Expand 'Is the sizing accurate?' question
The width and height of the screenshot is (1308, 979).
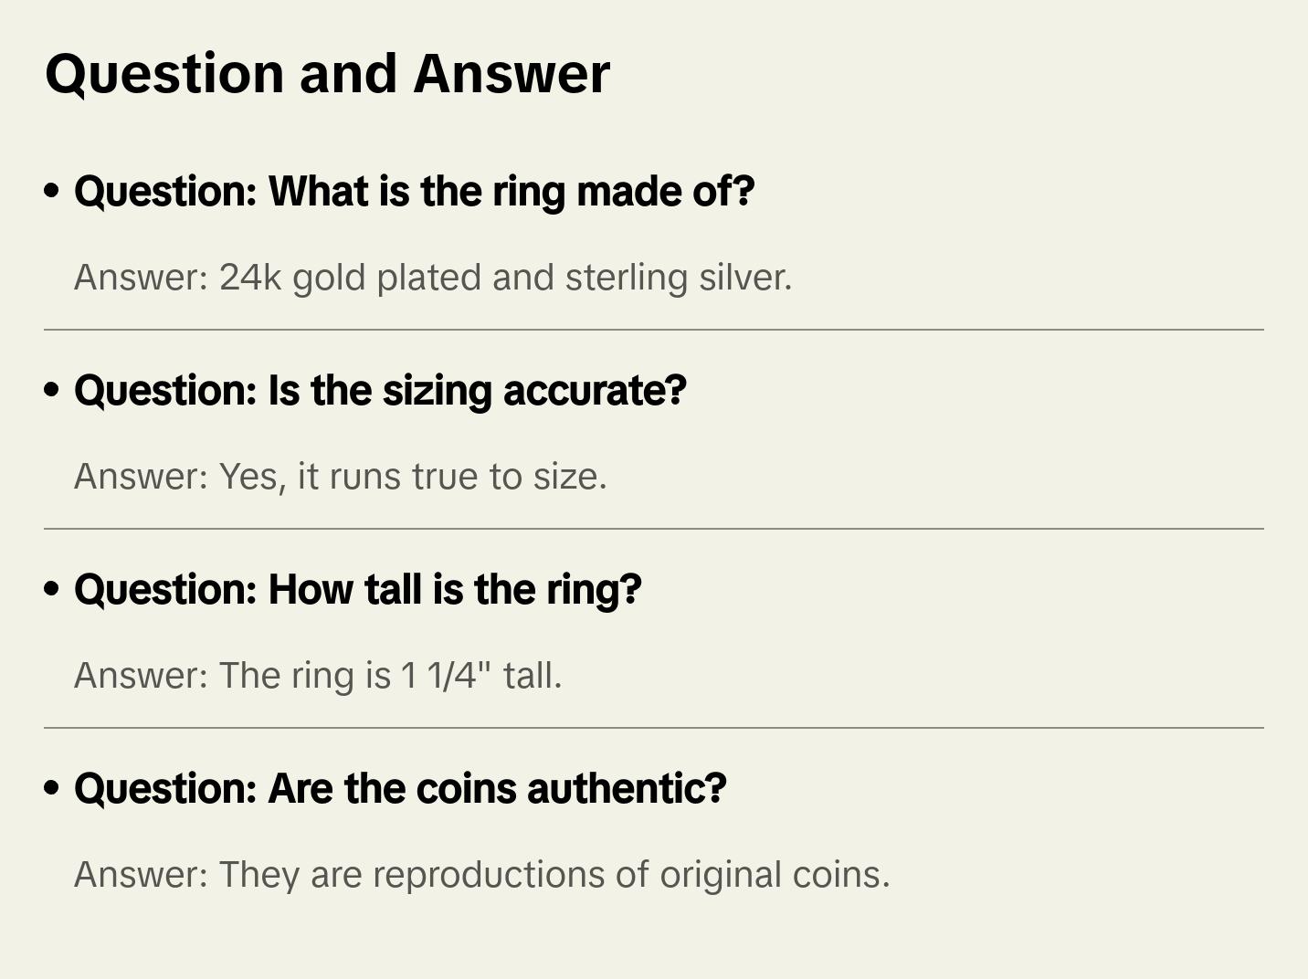[380, 391]
